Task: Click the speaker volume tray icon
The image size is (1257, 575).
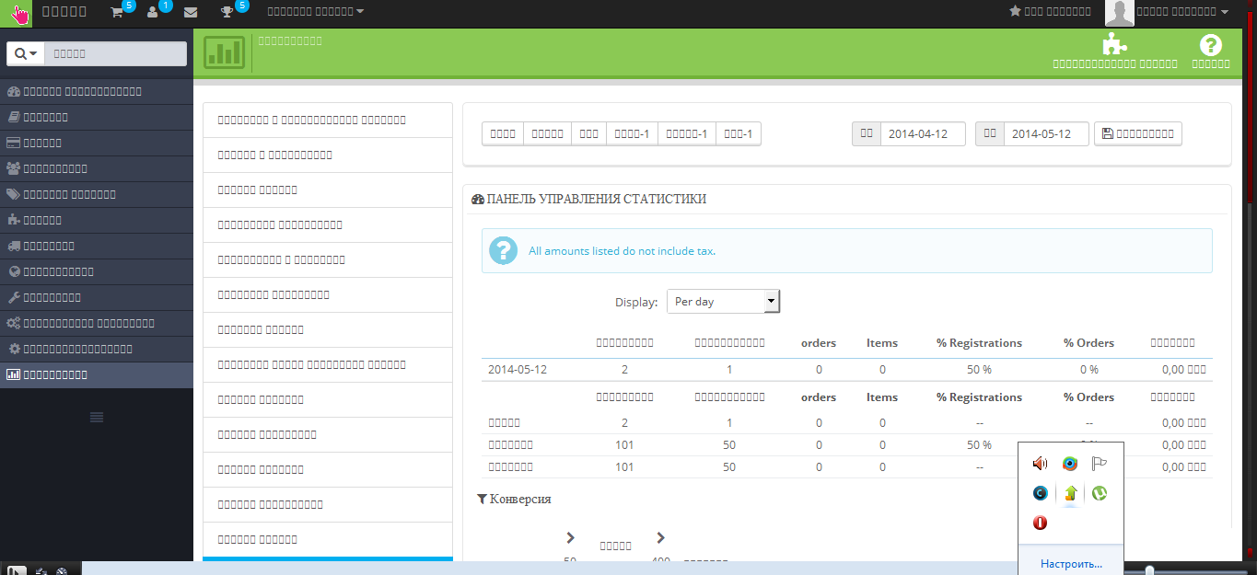Action: coord(1041,464)
